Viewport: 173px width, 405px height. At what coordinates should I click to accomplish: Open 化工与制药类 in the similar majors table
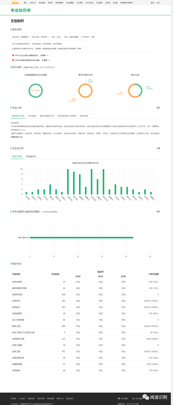pos(18,320)
